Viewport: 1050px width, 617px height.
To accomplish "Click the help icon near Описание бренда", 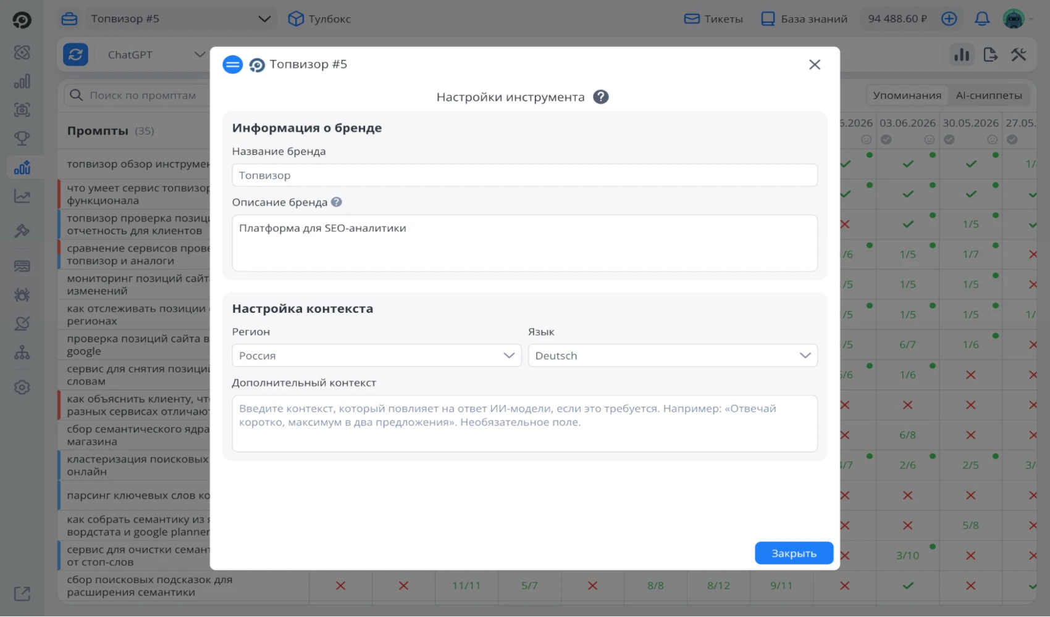I will pyautogui.click(x=336, y=202).
